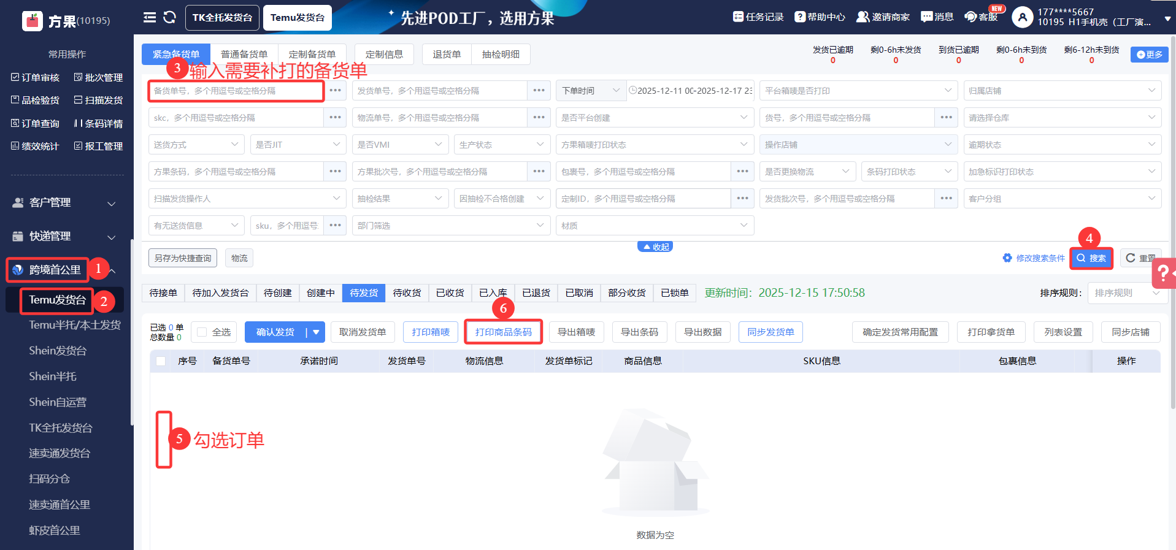Focus the 方果条码 input field
This screenshot has width=1176, height=550.
coord(236,172)
